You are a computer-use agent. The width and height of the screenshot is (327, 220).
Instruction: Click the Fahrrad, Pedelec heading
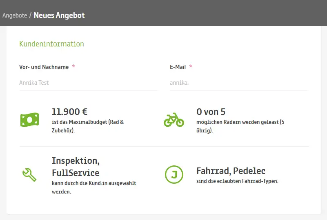[231, 171]
